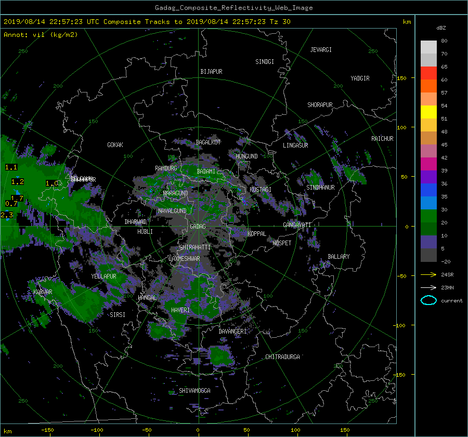This screenshot has width=468, height=437.
Task: Click the SHORAPUR city label
Action: click(x=320, y=105)
